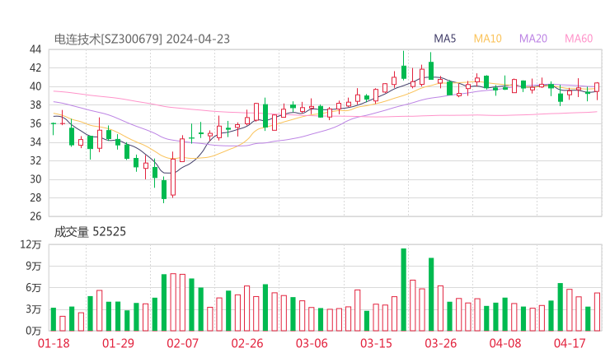Image resolution: width=610 pixels, height=362 pixels.
Task: Click the 04-17 date label
Action: tap(570, 343)
